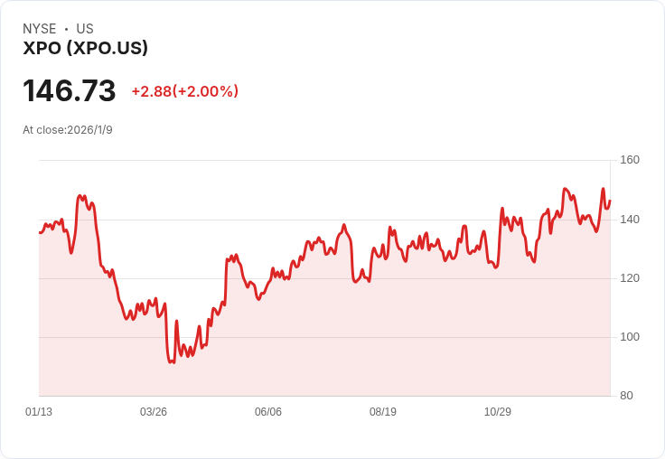
Task: Click the starting point of the price line
Action: [40, 232]
